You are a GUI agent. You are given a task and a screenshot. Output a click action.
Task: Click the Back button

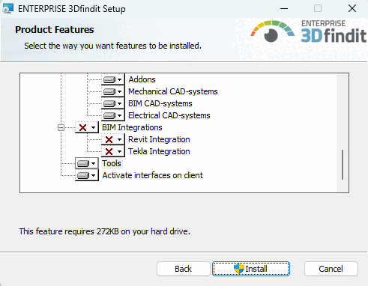click(x=184, y=269)
